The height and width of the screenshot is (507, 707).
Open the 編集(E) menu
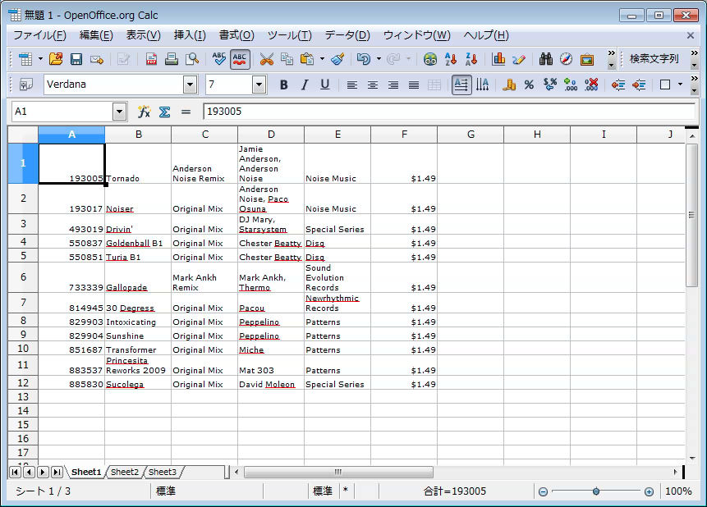click(x=96, y=35)
